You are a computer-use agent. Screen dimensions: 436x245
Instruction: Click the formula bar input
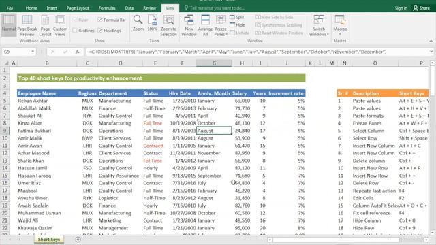point(258,52)
